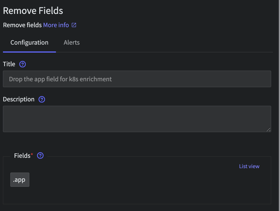Click the Remove Fields page heading
This screenshot has width=280, height=211.
33,11
